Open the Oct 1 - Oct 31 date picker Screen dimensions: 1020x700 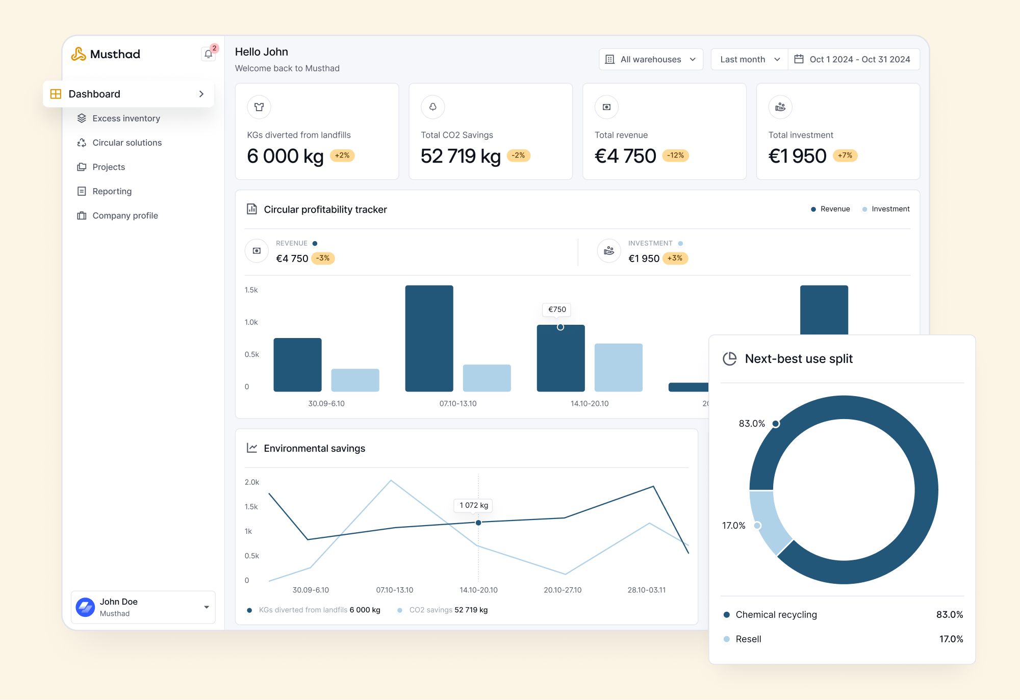point(854,59)
